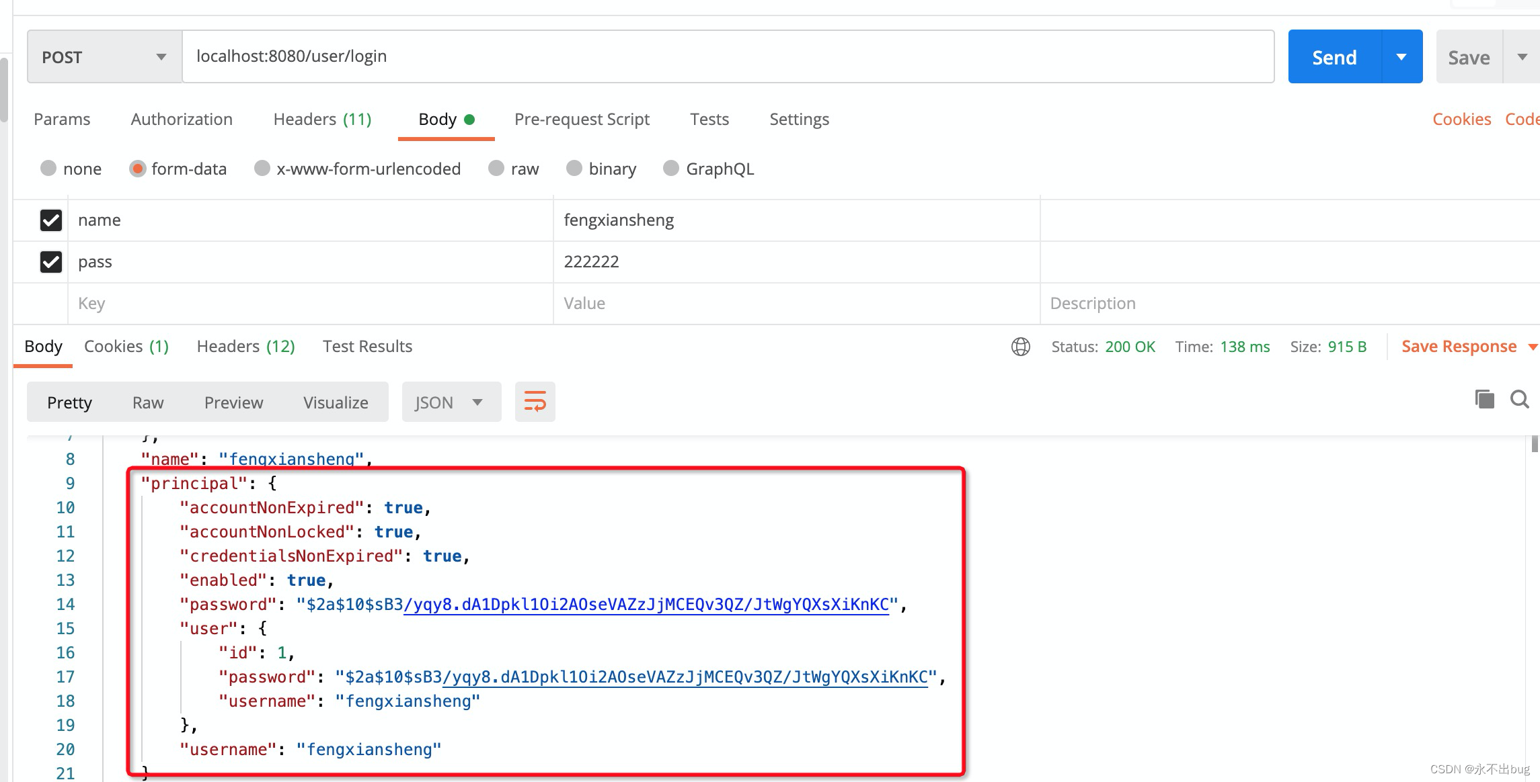This screenshot has width=1540, height=782.
Task: Switch to the Headers (11) request tab
Action: coord(321,119)
